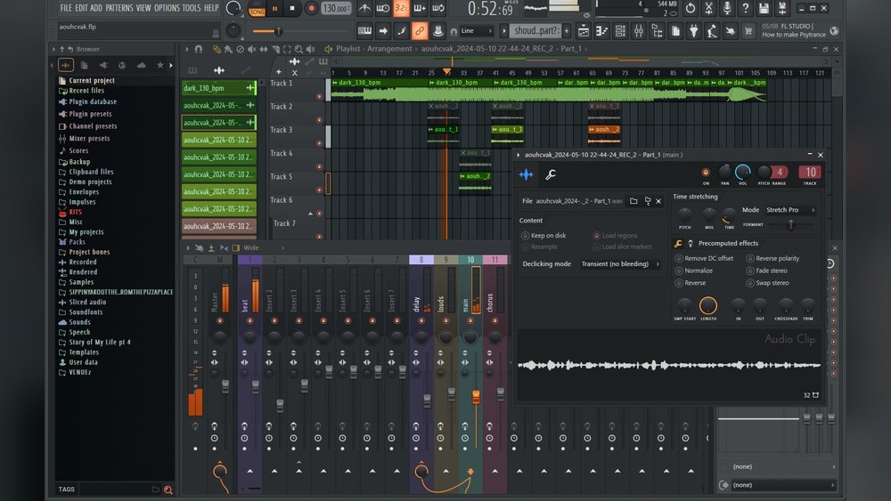Adjust the Formant slider handle
This screenshot has height=501, width=891.
coord(790,224)
